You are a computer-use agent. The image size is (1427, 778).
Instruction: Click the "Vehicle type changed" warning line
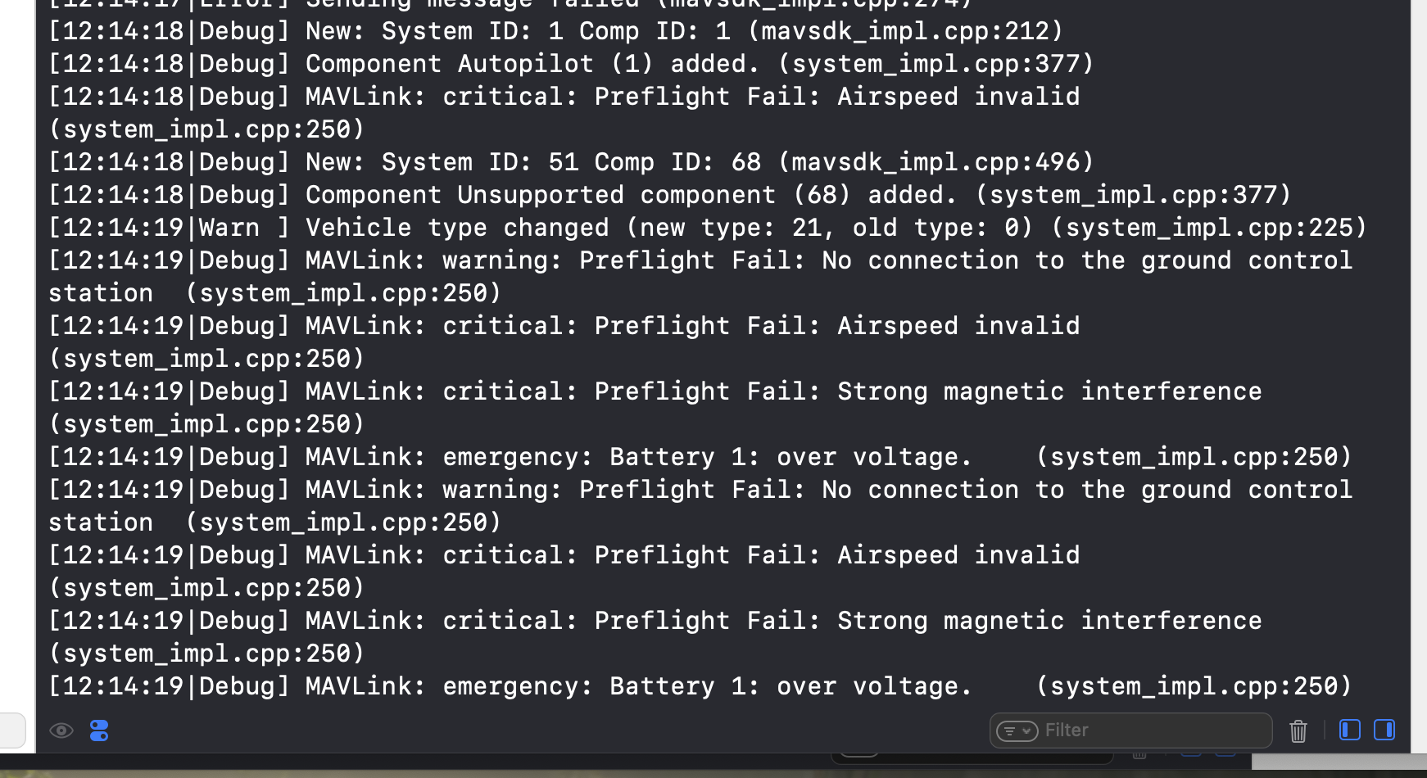pos(708,228)
